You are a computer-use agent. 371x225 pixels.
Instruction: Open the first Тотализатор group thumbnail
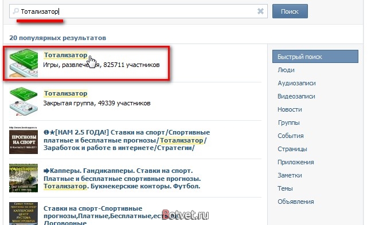(x=24, y=63)
